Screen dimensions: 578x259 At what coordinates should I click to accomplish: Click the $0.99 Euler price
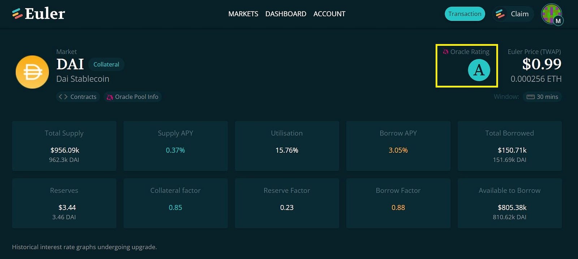point(542,64)
